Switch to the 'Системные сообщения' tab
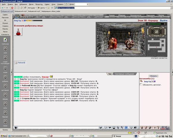The height and width of the screenshot is (138, 173). 125,74
